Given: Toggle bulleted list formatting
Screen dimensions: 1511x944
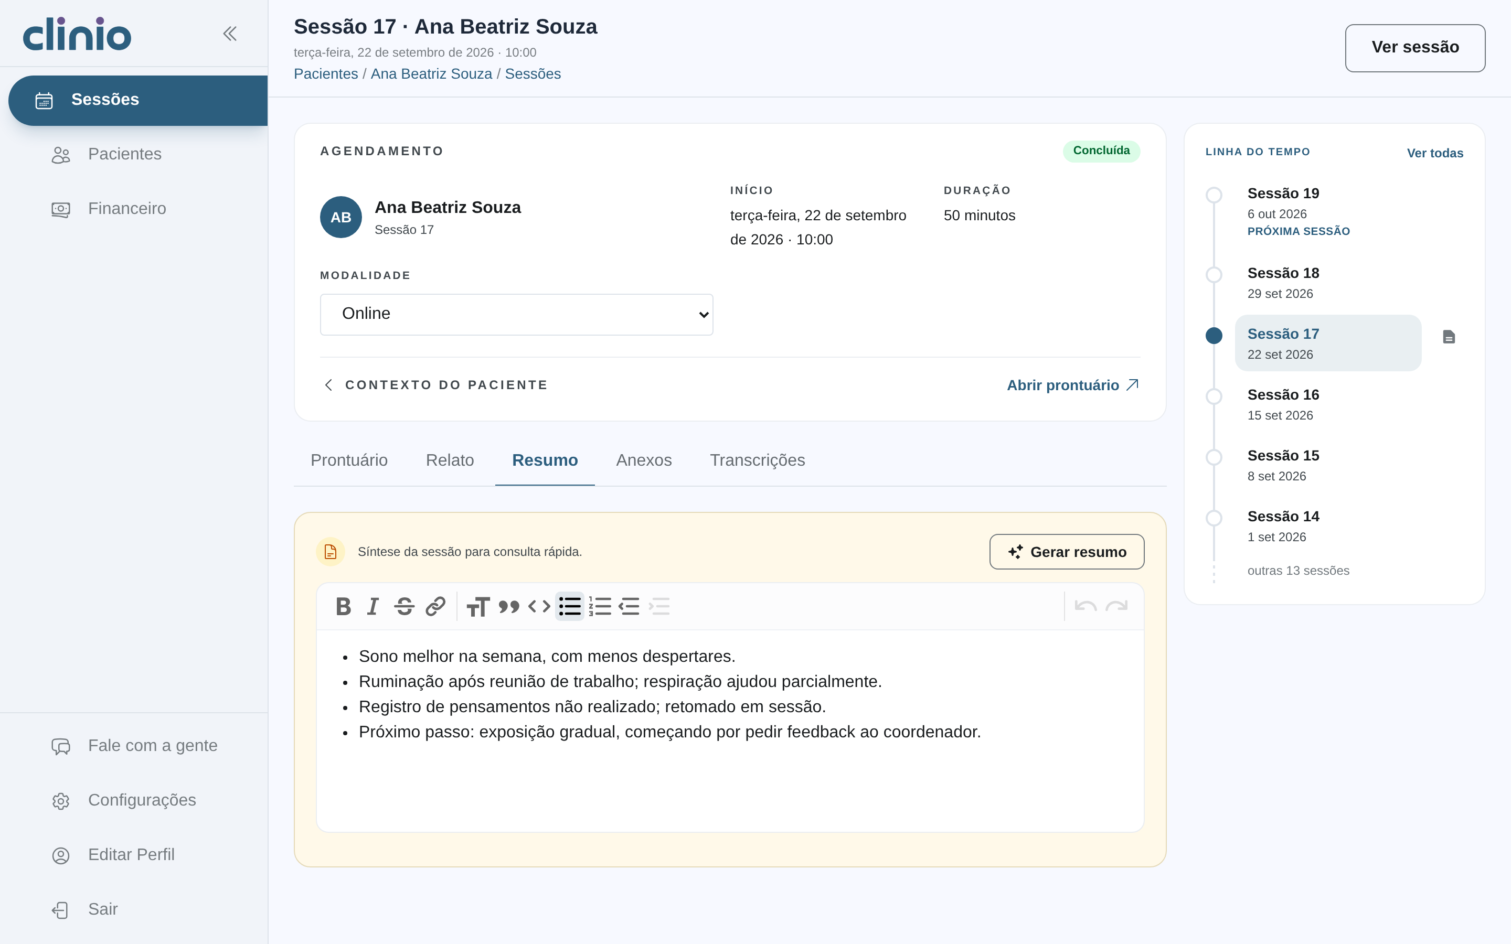Looking at the screenshot, I should coord(570,606).
